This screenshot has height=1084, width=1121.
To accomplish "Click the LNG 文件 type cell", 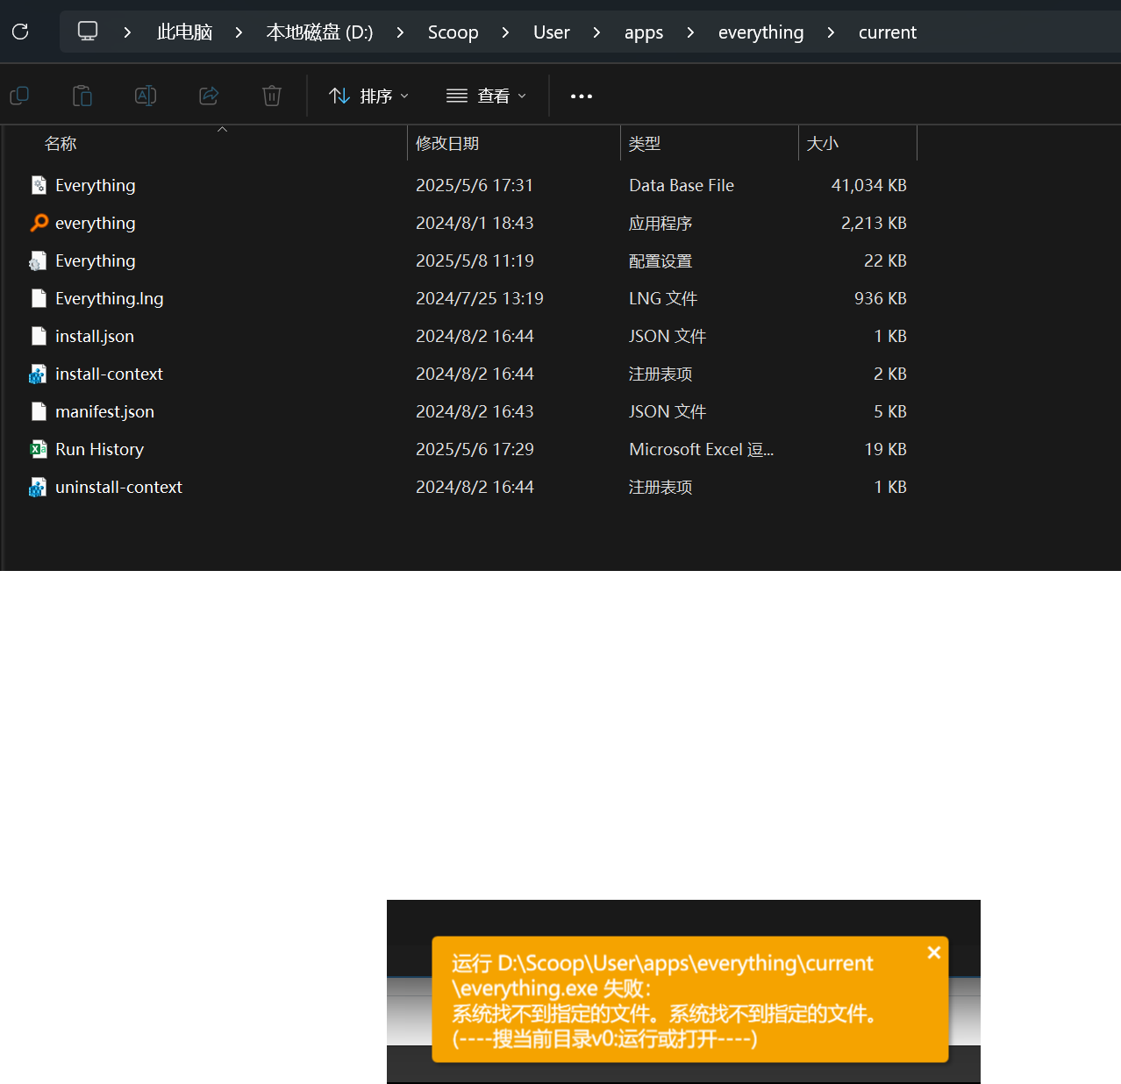I will 663,298.
